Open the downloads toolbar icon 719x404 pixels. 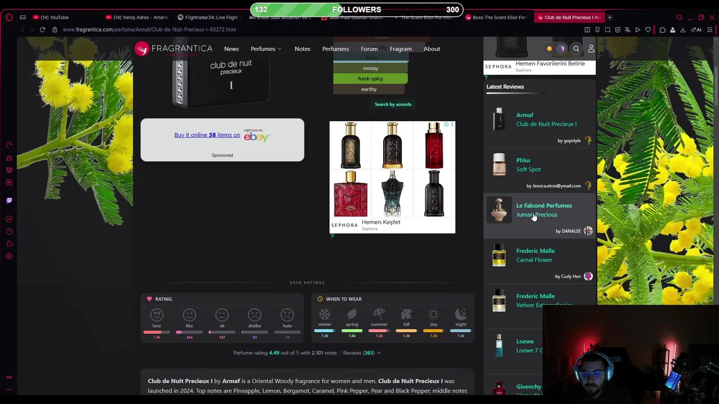click(x=682, y=30)
